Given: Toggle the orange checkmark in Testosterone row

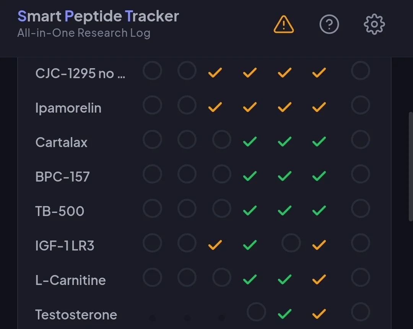Looking at the screenshot, I should click(x=319, y=314).
